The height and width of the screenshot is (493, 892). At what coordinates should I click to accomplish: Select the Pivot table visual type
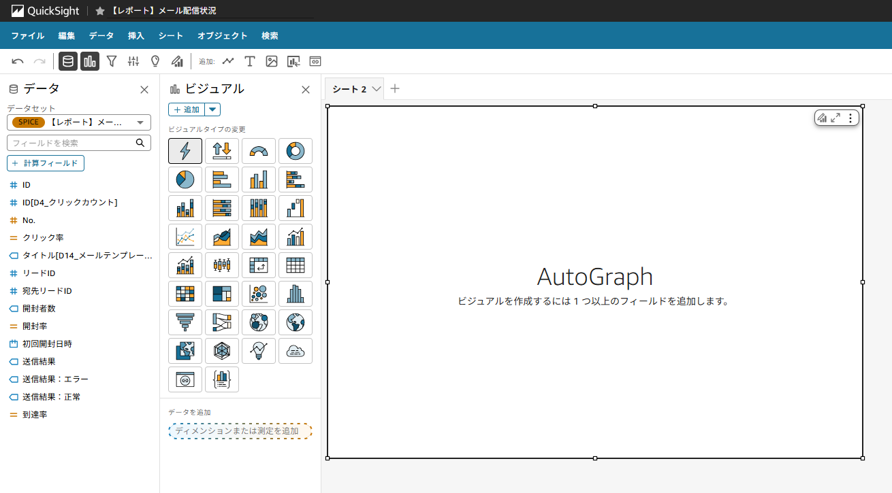259,265
